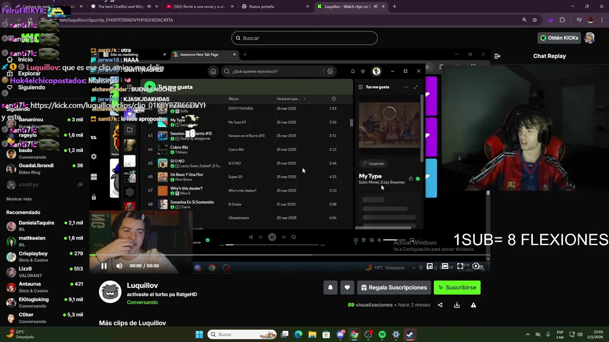Image resolution: width=609 pixels, height=342 pixels.
Task: Pause the Kick clip playback
Action: 104,266
